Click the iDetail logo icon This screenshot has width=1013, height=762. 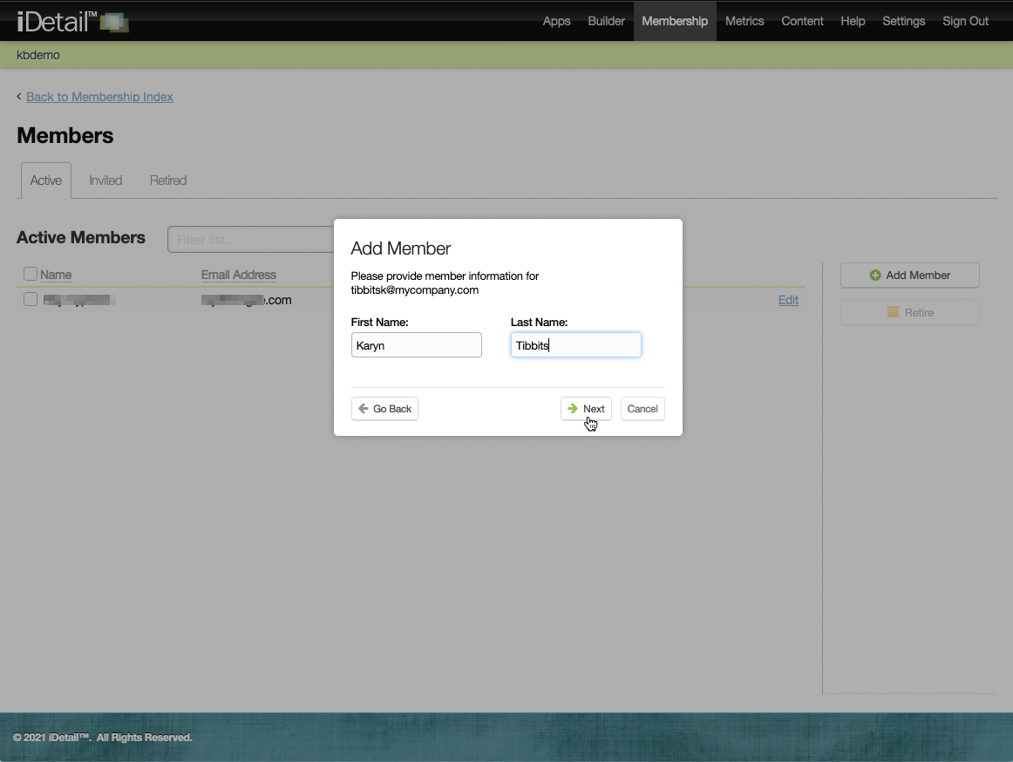(x=114, y=22)
